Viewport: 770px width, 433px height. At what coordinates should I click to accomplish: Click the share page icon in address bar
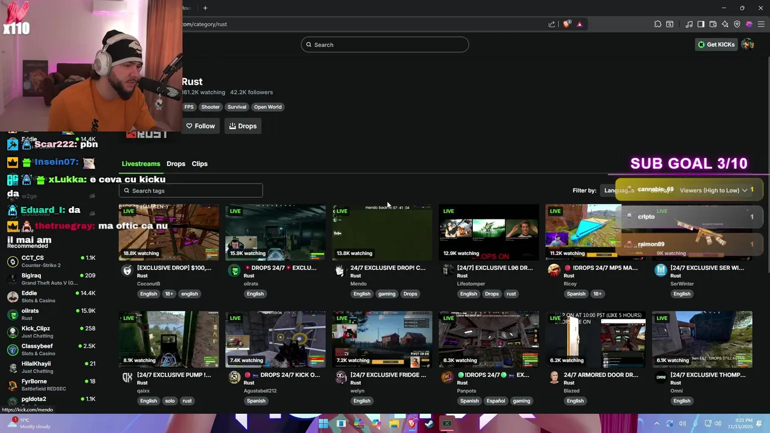(x=552, y=24)
